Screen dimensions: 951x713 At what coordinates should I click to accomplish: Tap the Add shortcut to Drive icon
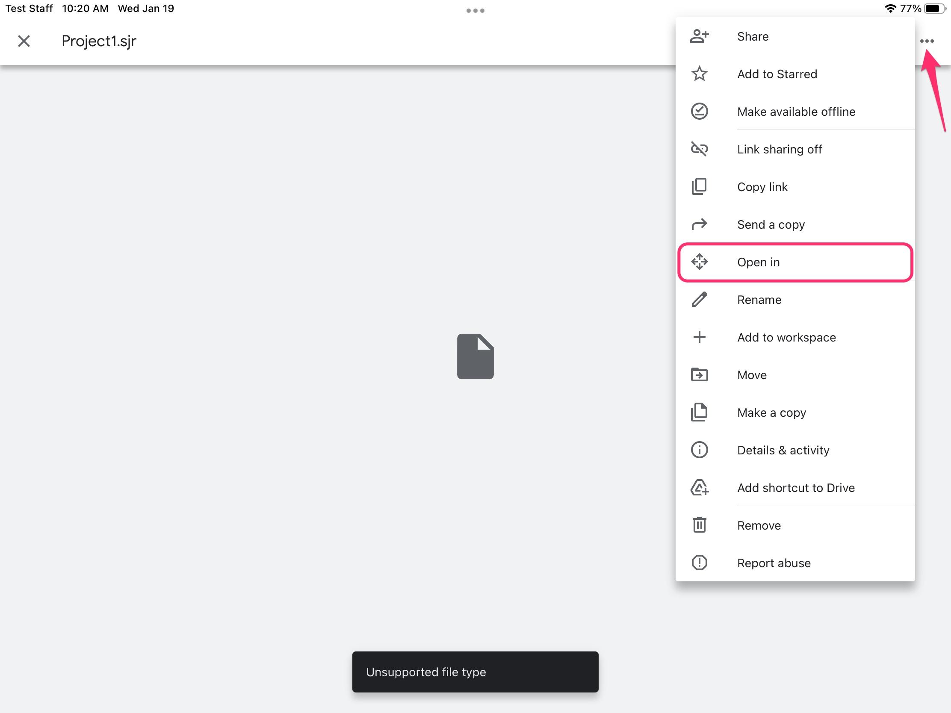click(x=699, y=488)
